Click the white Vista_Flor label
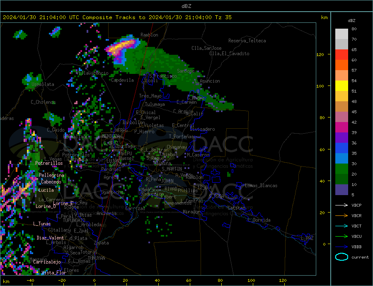This screenshot has width=373, height=286. [x=54, y=272]
